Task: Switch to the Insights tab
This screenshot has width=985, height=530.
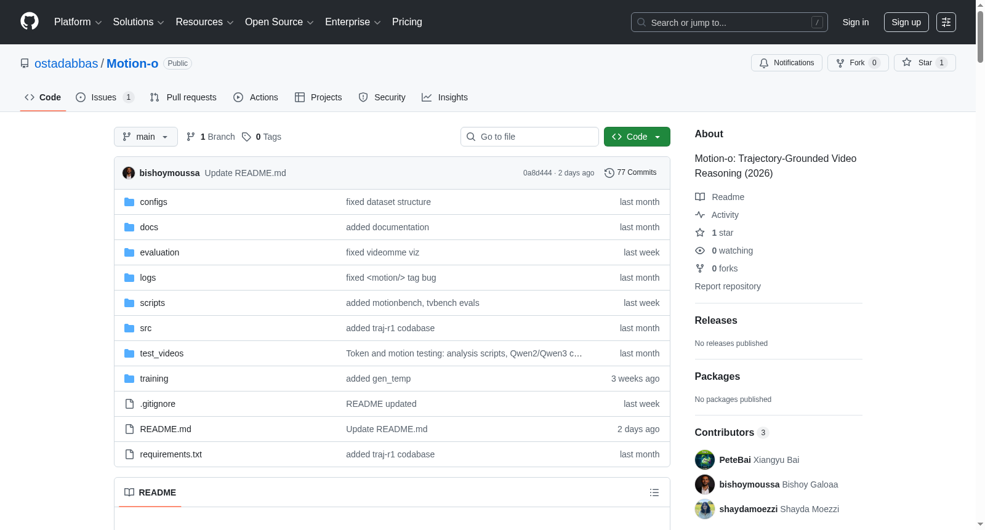Action: [x=444, y=97]
